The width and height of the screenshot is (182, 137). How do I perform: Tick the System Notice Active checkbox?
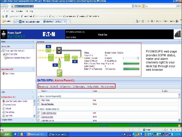coord(39,113)
